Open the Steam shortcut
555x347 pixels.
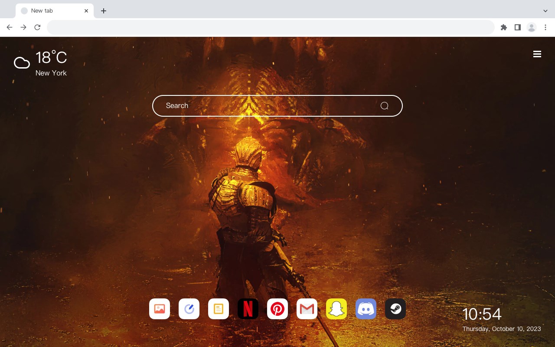point(395,309)
